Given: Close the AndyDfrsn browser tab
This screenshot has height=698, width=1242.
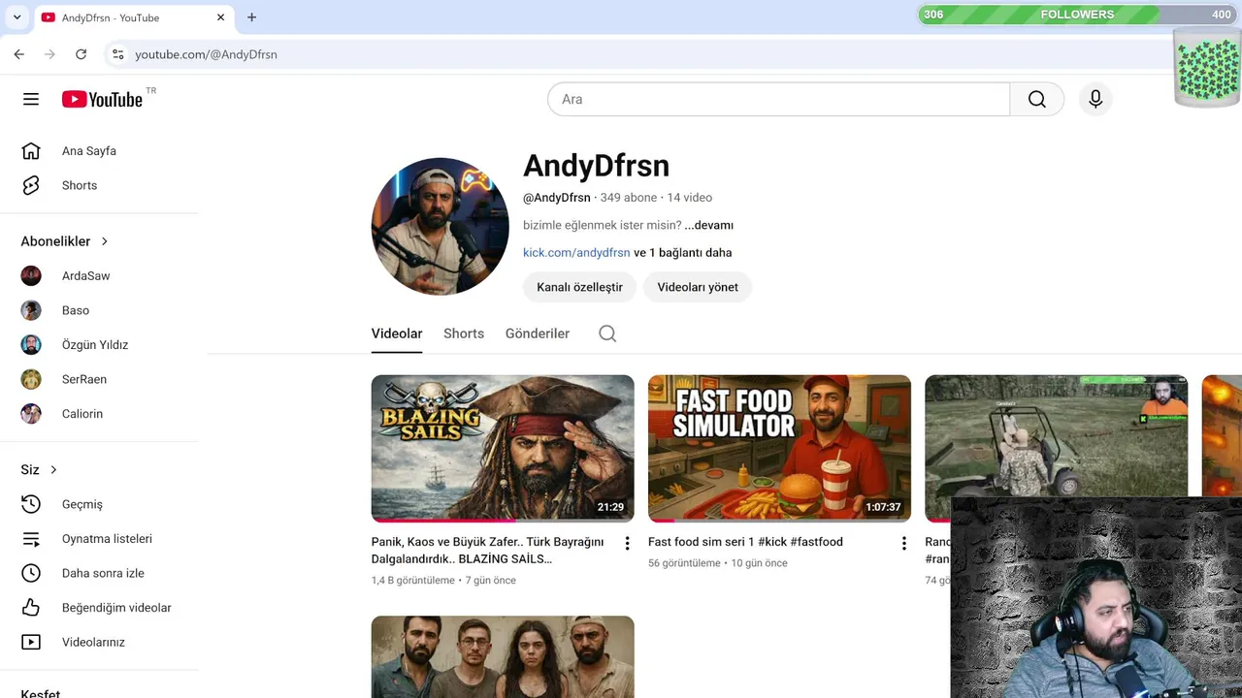Looking at the screenshot, I should (x=220, y=17).
